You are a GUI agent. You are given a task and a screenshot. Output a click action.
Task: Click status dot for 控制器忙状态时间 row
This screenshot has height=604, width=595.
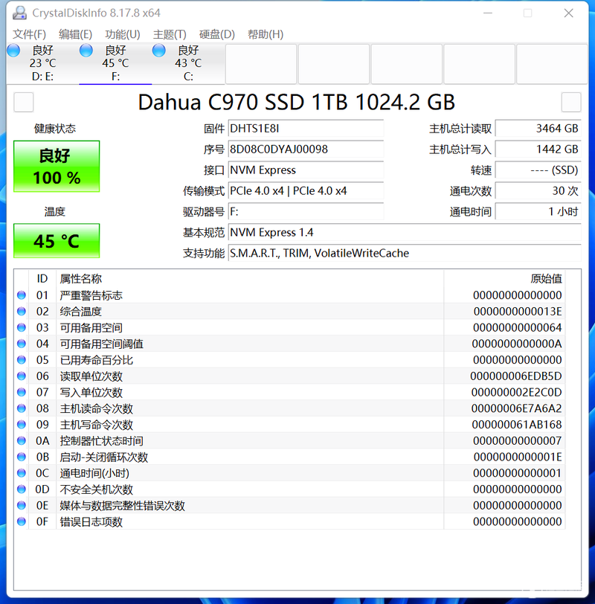(22, 440)
